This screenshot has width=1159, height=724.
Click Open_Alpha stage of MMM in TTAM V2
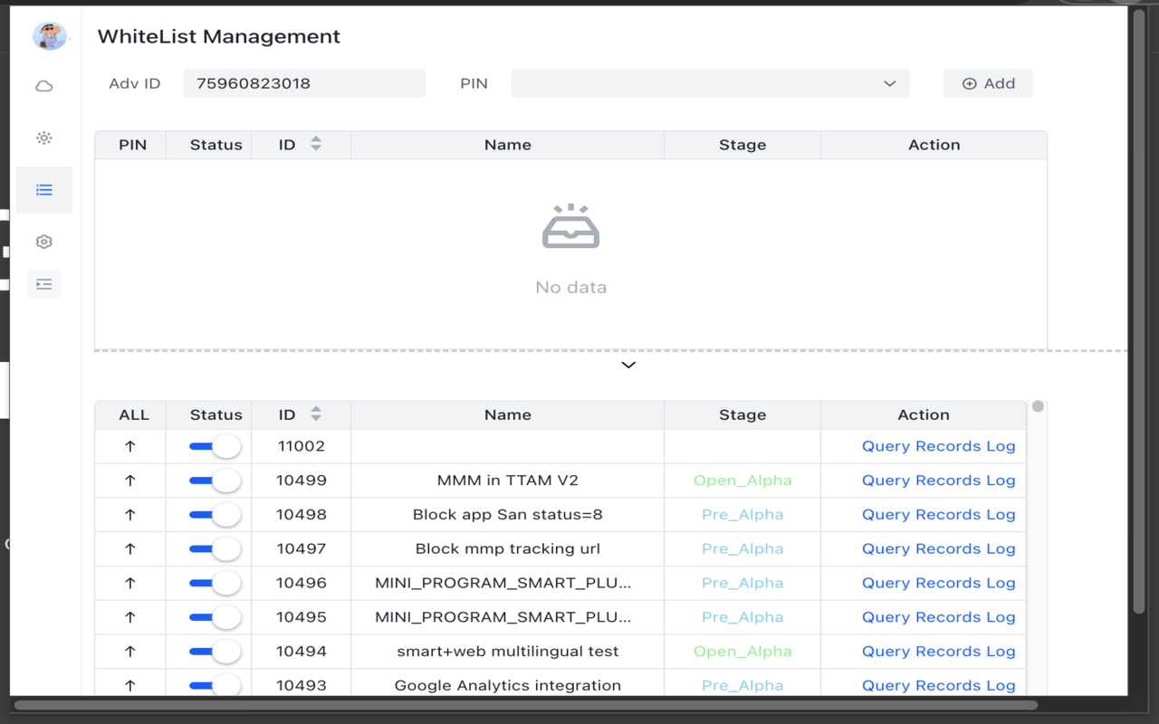click(x=742, y=481)
